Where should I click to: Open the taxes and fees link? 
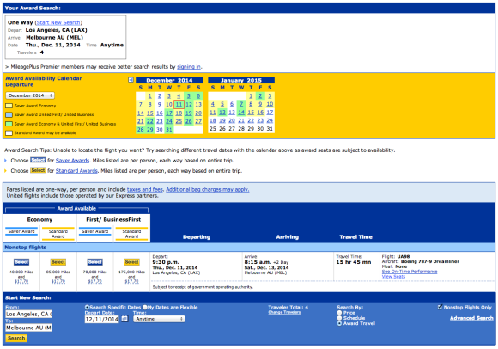click(x=145, y=189)
